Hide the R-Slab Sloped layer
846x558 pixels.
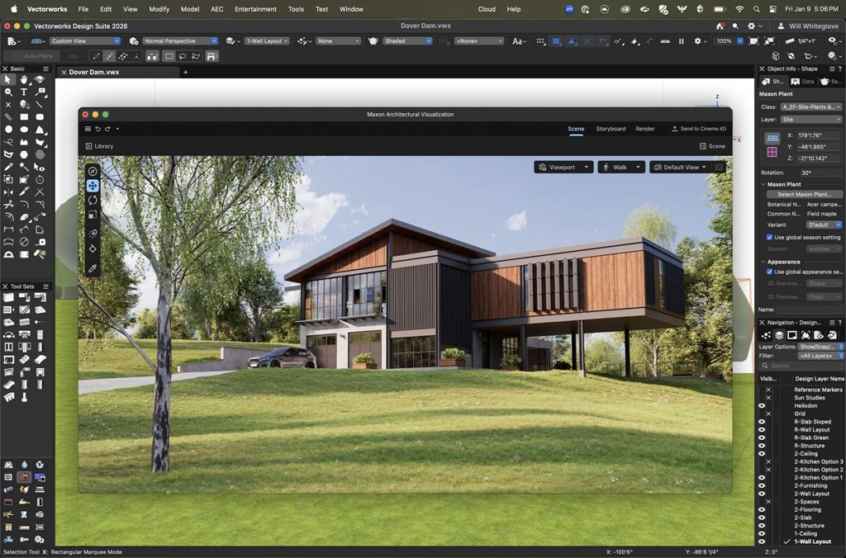point(762,422)
